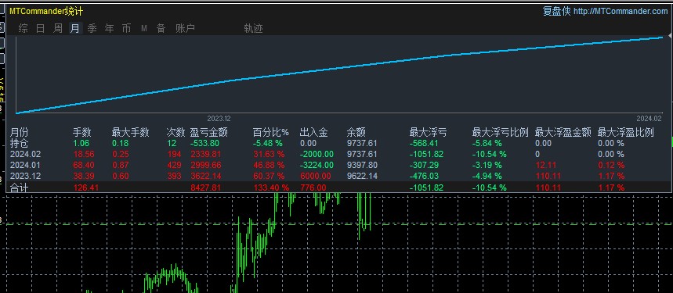Click the 最大浮亏 column header
Viewport: 673px width, 293px height.
click(x=428, y=133)
